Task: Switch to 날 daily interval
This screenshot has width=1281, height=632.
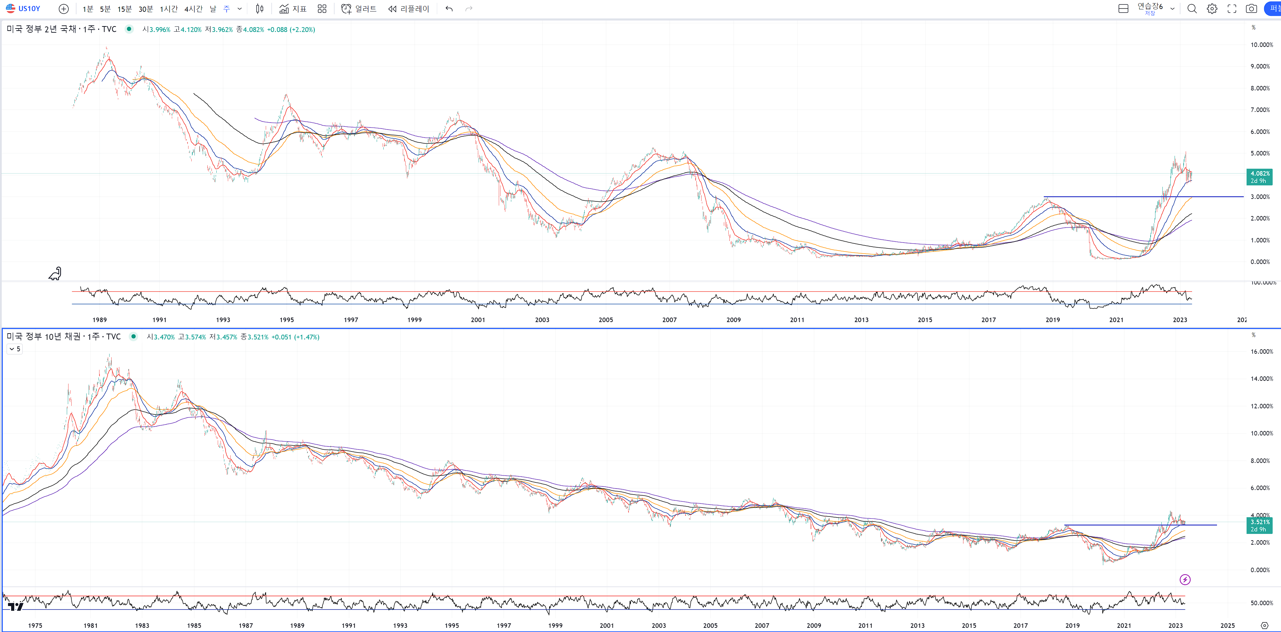Action: click(x=213, y=8)
